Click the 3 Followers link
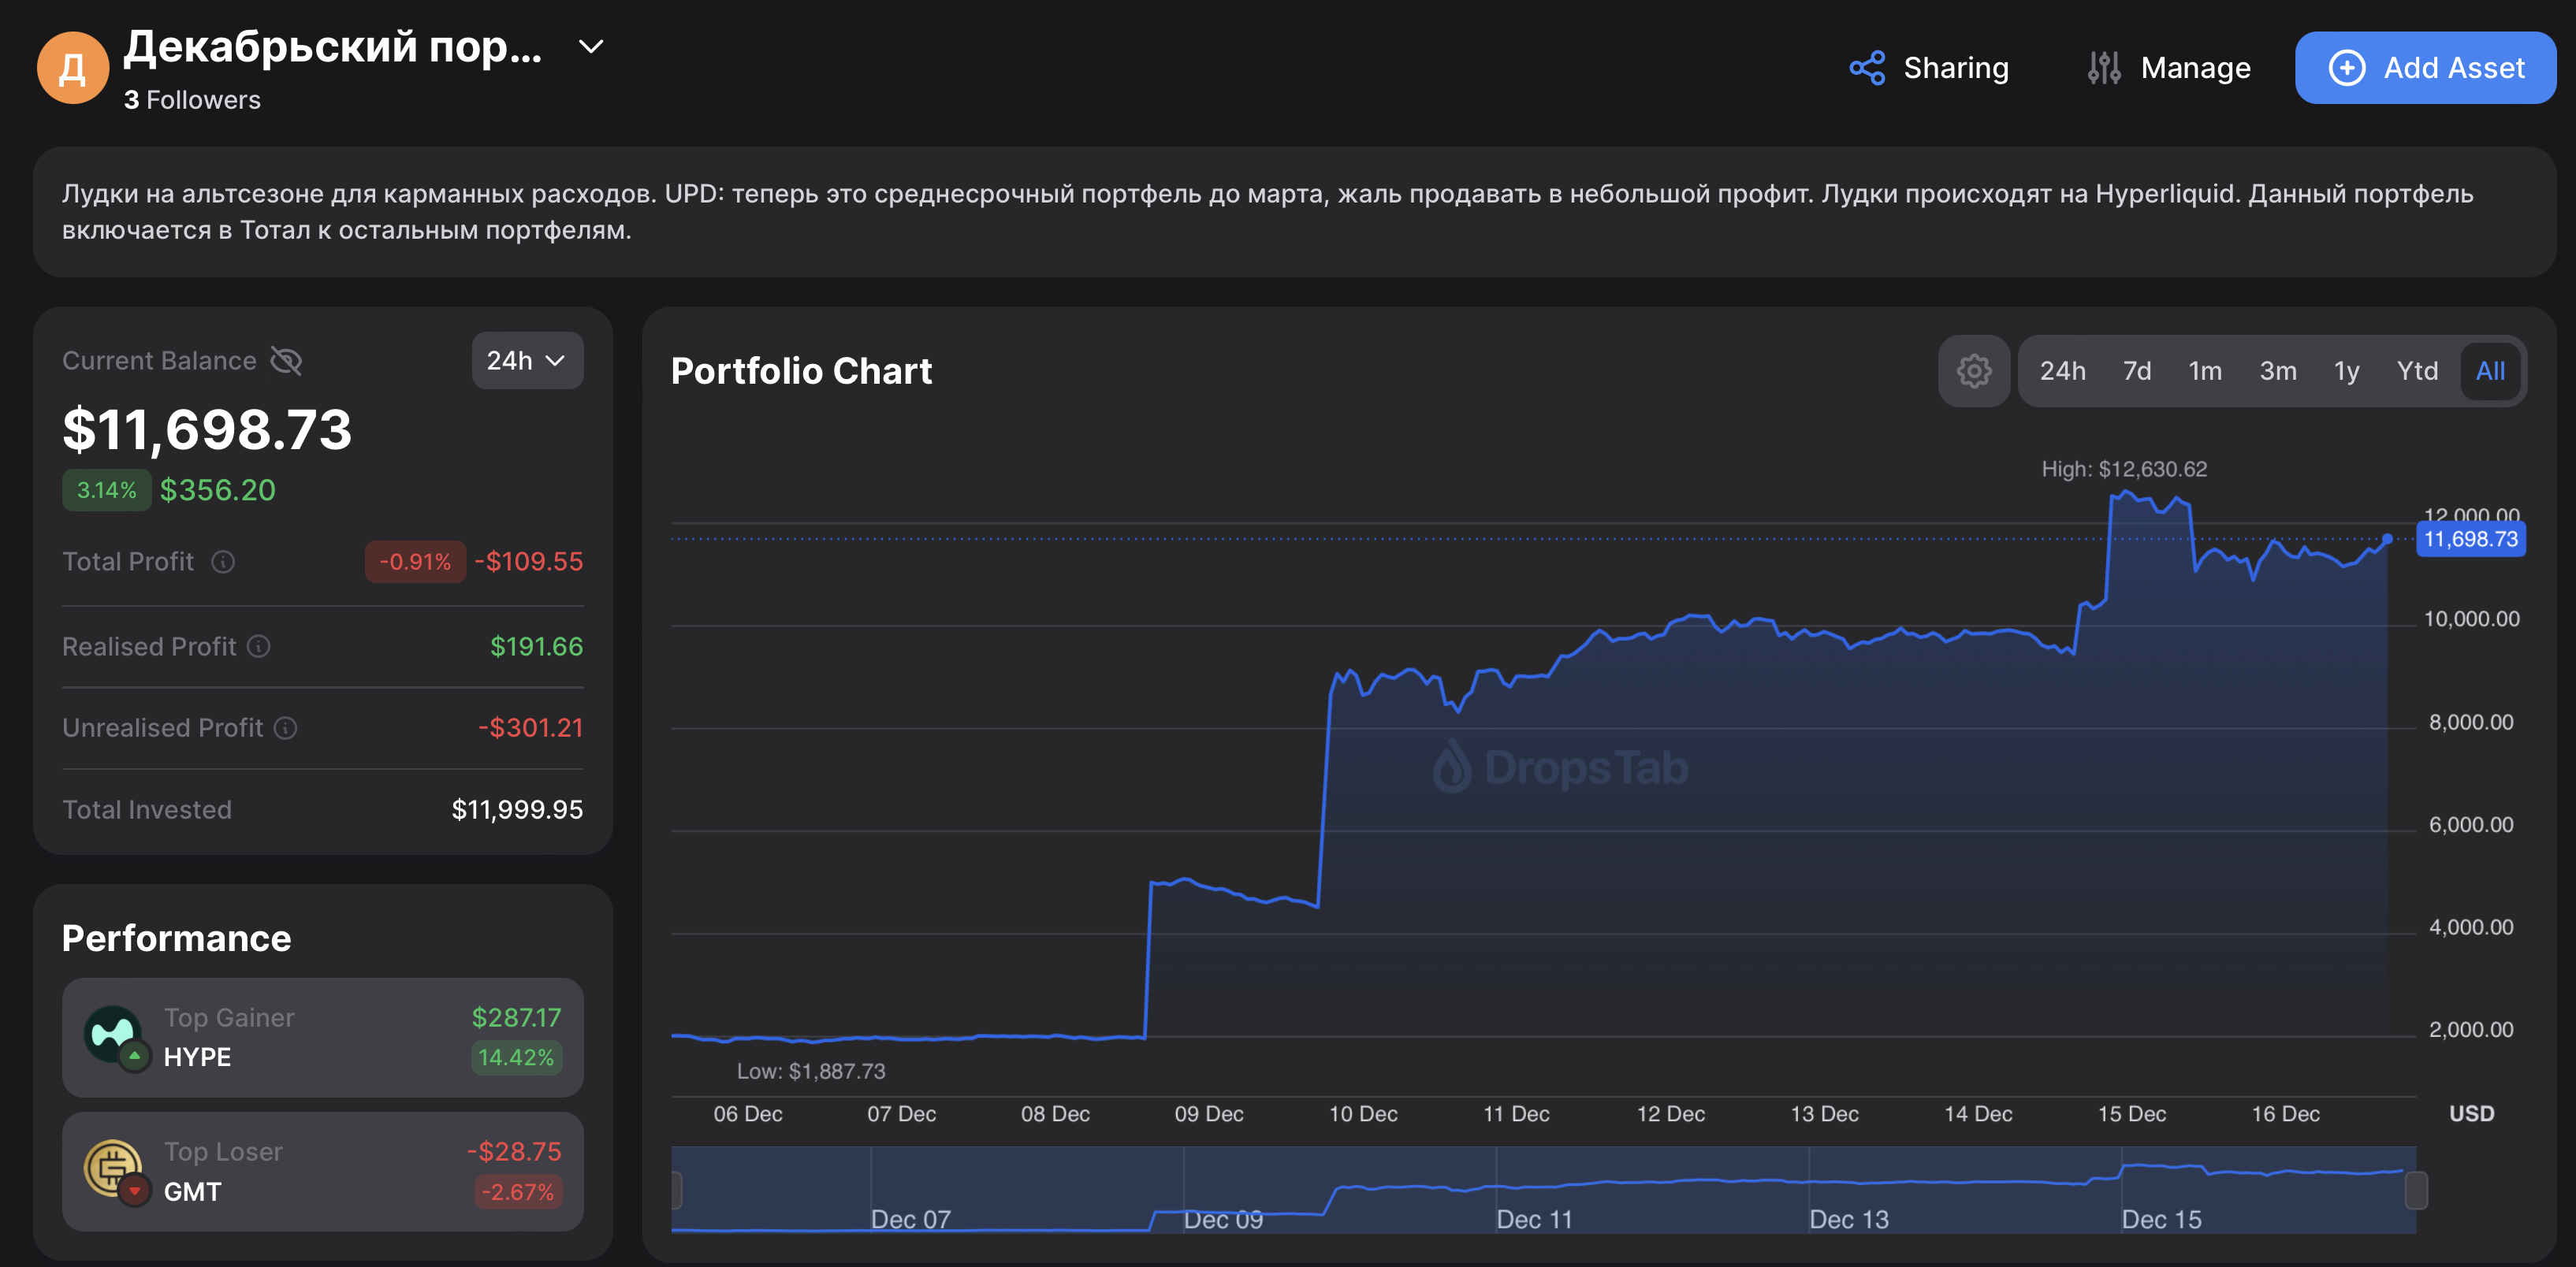The image size is (2576, 1267). (x=192, y=100)
